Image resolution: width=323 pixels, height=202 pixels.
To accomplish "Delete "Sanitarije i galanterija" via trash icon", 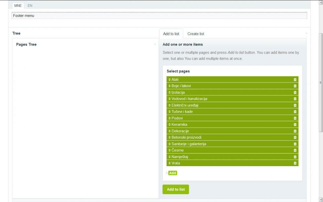I will [295, 144].
